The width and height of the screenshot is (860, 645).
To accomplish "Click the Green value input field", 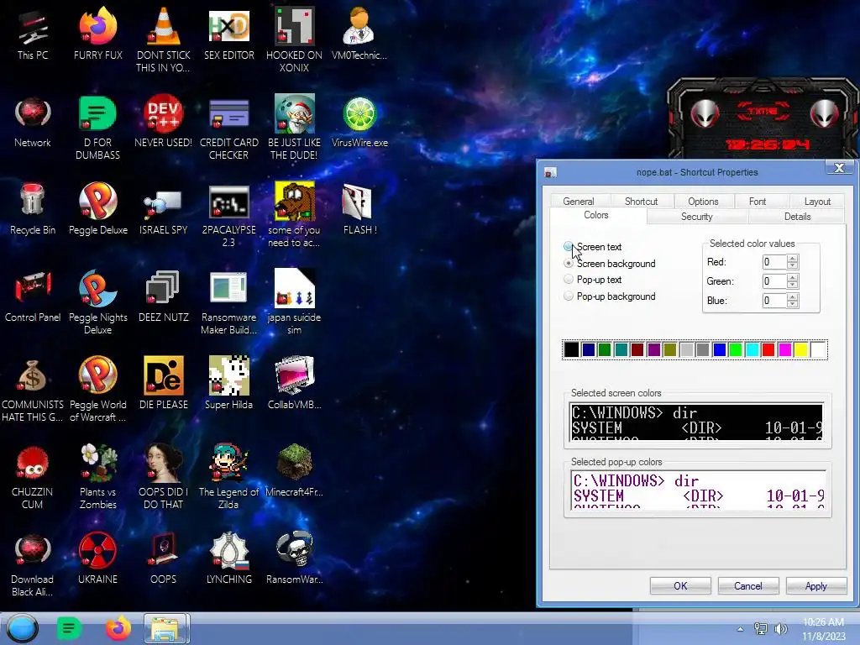I will [x=774, y=281].
